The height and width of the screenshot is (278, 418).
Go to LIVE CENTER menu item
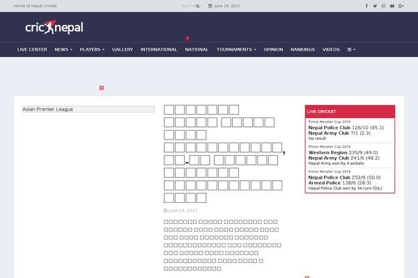click(x=32, y=49)
